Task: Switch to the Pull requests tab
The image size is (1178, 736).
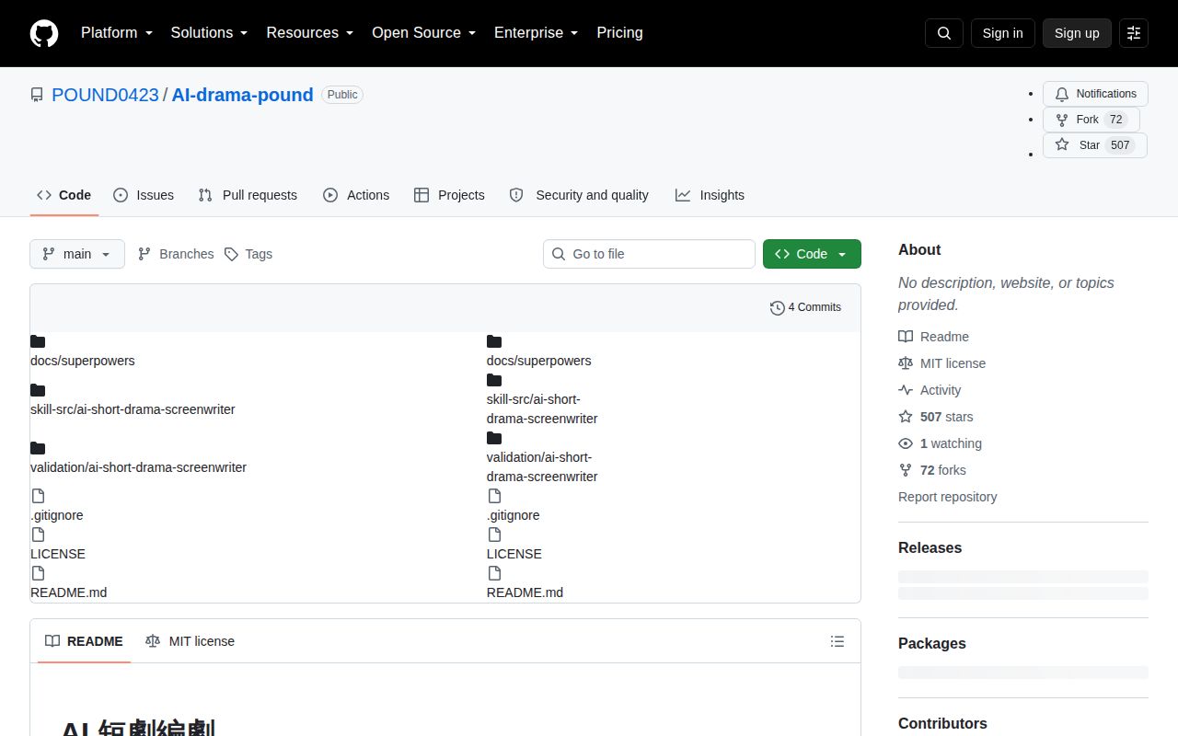Action: click(248, 195)
